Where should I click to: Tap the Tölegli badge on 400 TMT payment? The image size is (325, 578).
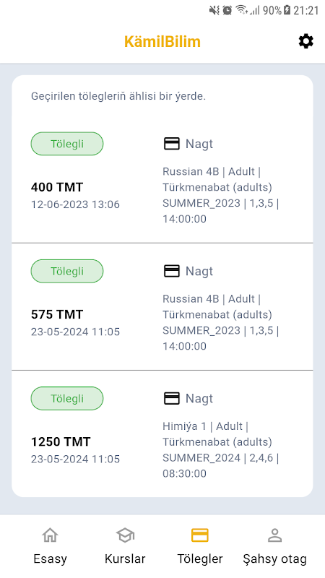tap(67, 144)
